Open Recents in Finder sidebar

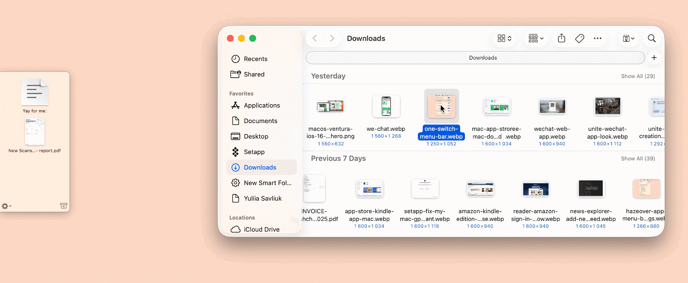[x=261, y=59]
